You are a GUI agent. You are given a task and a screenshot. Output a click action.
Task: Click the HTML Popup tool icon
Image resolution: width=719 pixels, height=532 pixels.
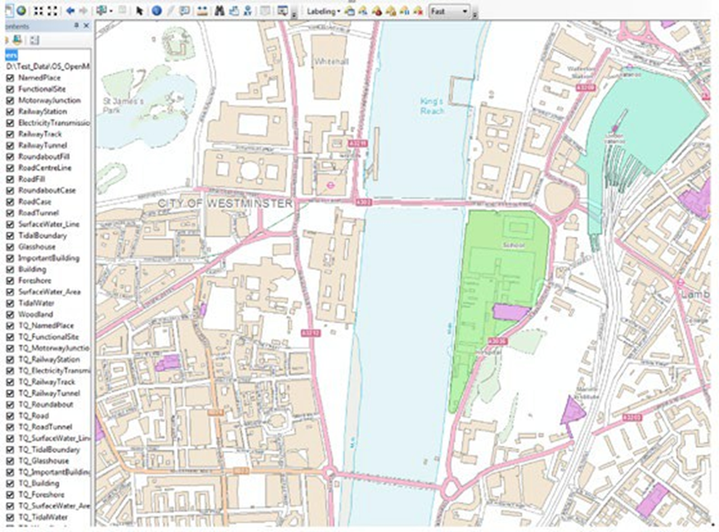(x=184, y=11)
